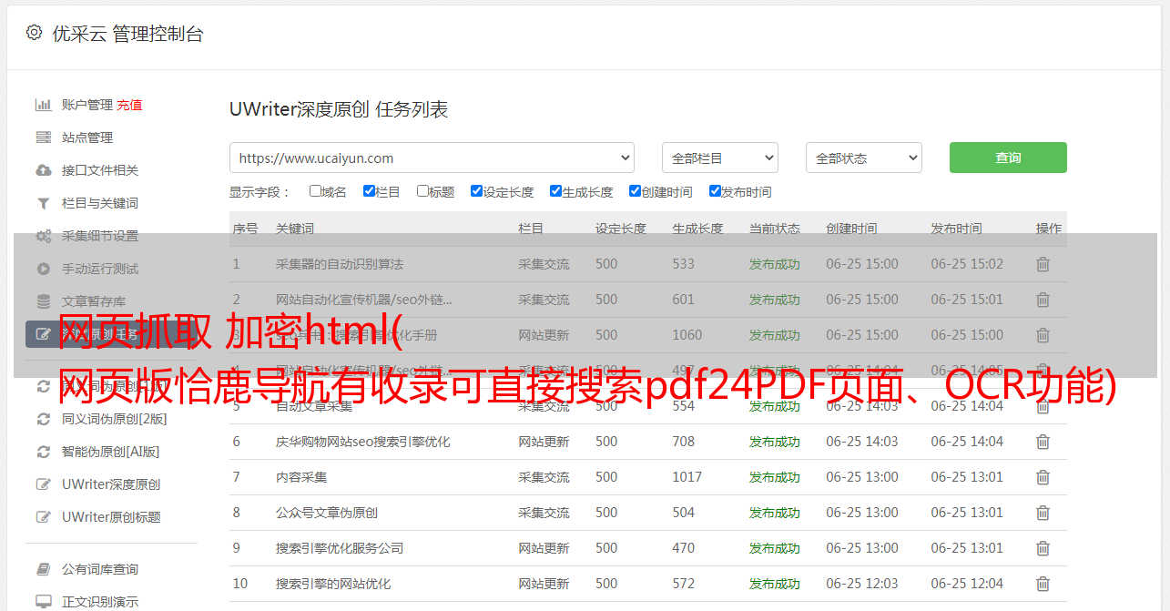
Task: Click the red 充值 link
Action: tap(129, 105)
